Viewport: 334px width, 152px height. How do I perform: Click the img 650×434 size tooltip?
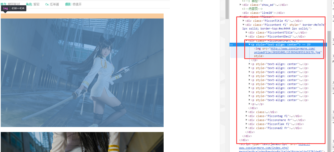[x=14, y=8]
